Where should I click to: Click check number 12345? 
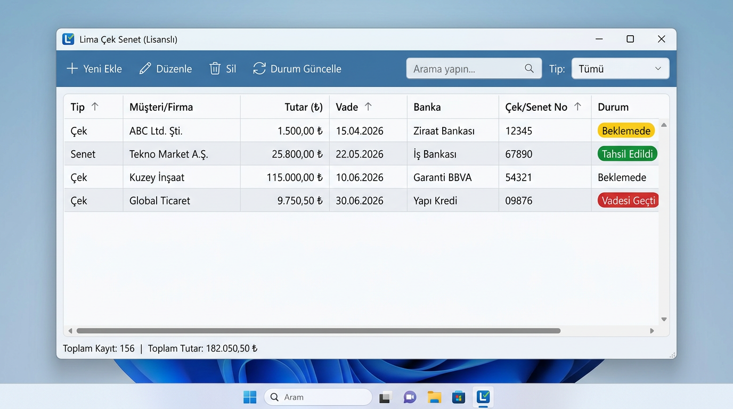[519, 131]
